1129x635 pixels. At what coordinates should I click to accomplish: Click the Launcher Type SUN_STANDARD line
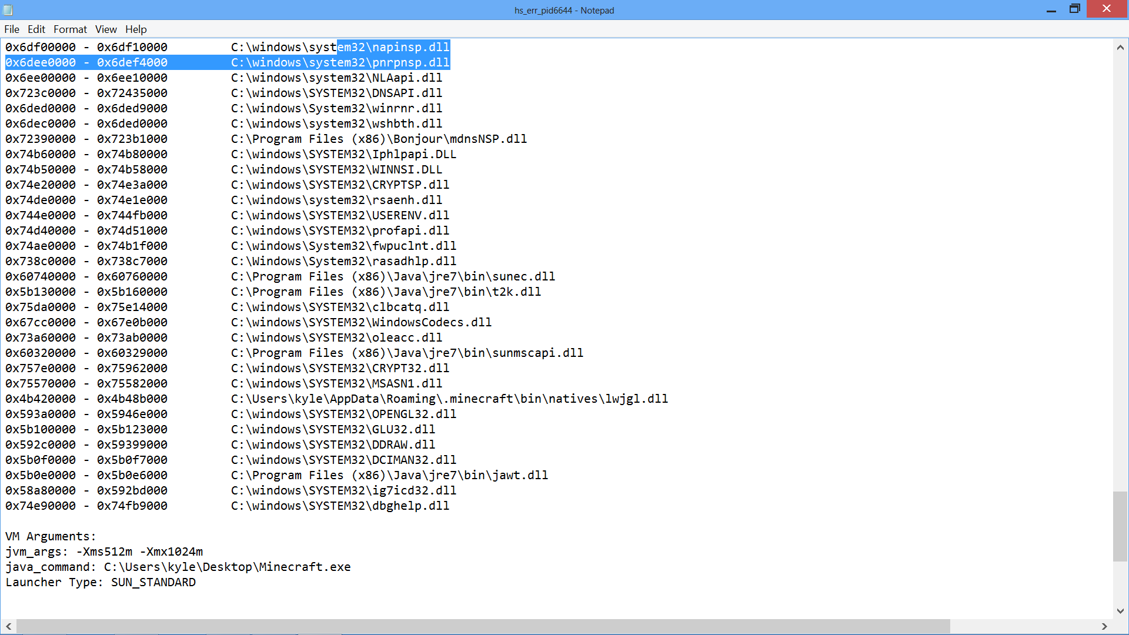coord(101,583)
